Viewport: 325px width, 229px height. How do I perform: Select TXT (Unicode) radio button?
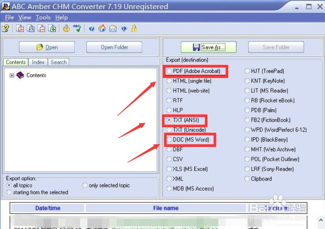pyautogui.click(x=169, y=130)
